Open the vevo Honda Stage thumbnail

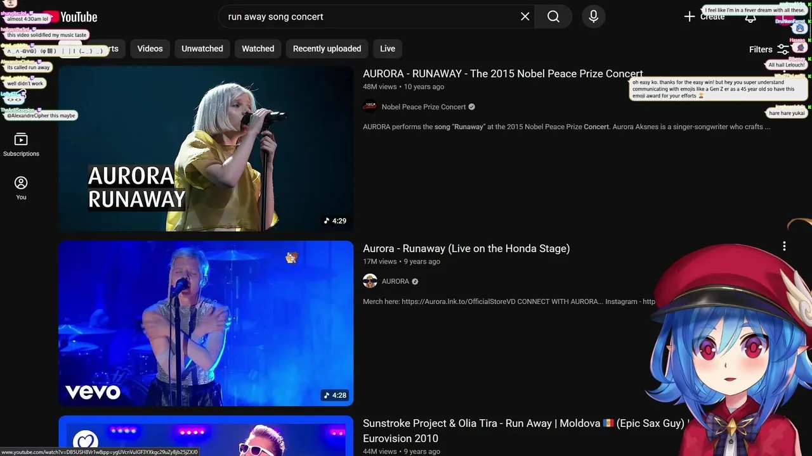[206, 323]
